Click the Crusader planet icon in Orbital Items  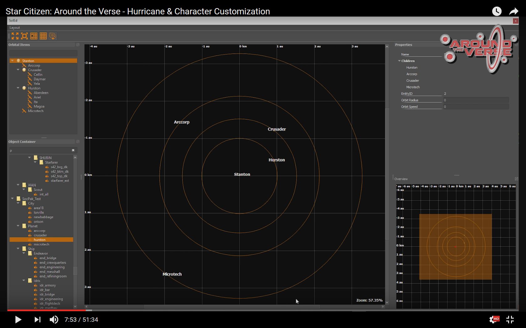pos(24,70)
